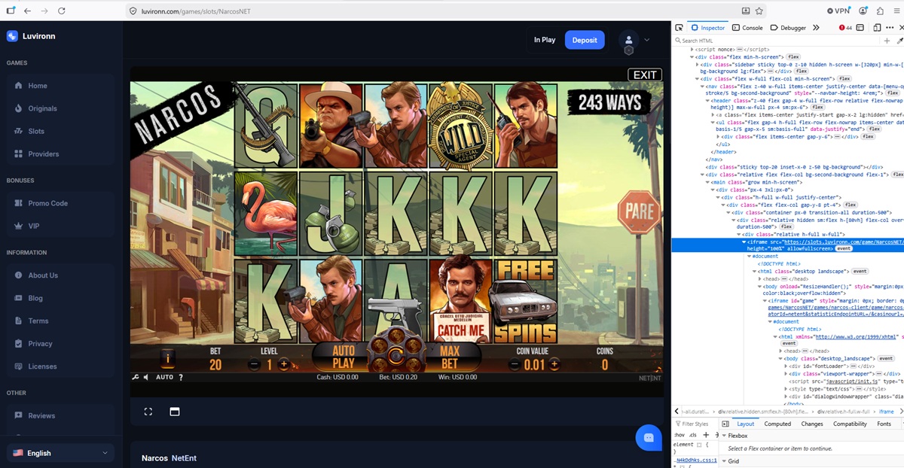Image resolution: width=904 pixels, height=468 pixels.
Task: Open the user profile avatar menu
Action: [628, 40]
